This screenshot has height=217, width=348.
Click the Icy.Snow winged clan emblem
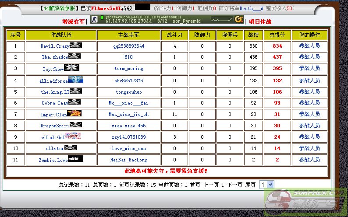pos(72,68)
